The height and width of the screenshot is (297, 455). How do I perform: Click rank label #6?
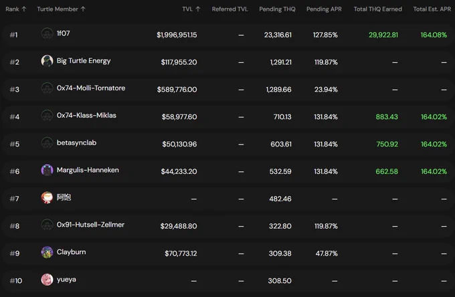pyautogui.click(x=15, y=171)
